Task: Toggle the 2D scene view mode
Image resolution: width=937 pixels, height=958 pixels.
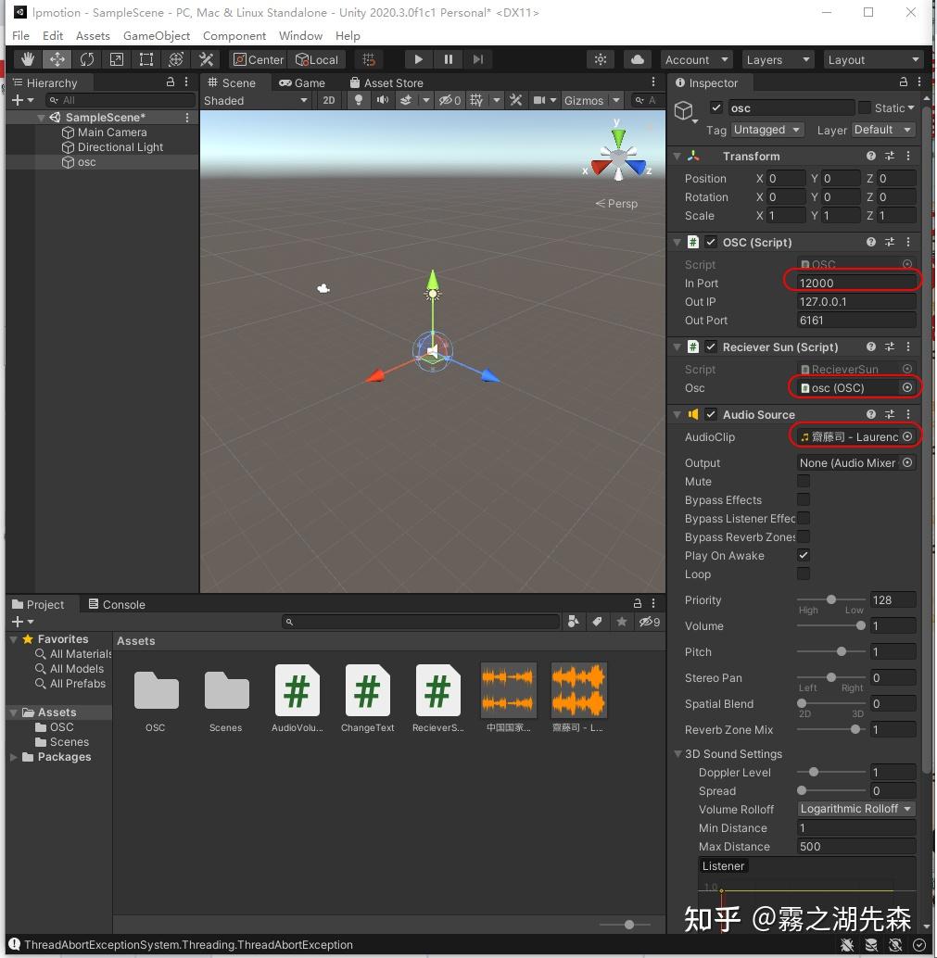Action: point(329,100)
